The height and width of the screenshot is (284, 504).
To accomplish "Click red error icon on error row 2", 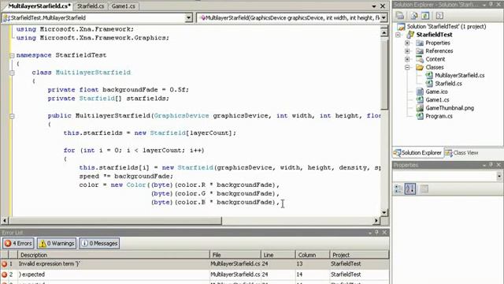I will click(4, 275).
